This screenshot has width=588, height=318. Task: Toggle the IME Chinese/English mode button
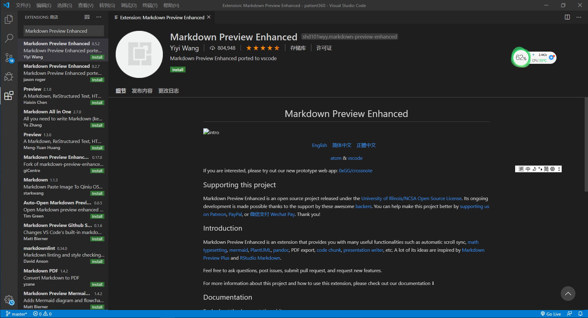click(528, 169)
